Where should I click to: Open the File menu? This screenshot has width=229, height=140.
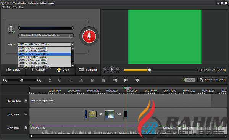(3, 7)
